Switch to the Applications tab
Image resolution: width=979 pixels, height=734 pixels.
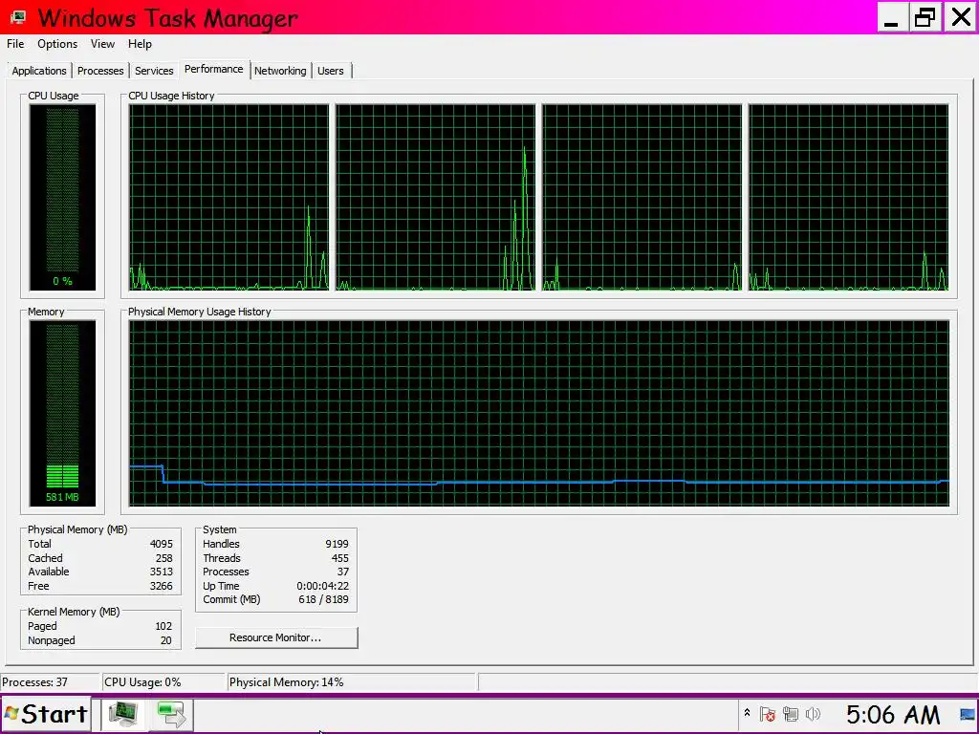(39, 71)
